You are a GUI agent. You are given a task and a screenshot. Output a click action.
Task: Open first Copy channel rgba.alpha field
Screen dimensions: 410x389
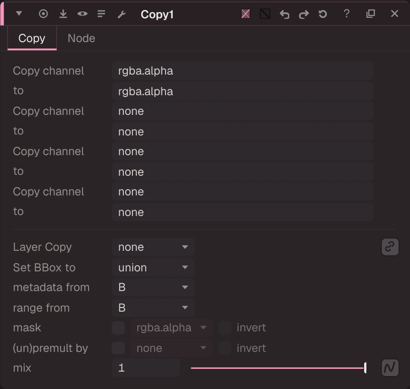point(243,70)
